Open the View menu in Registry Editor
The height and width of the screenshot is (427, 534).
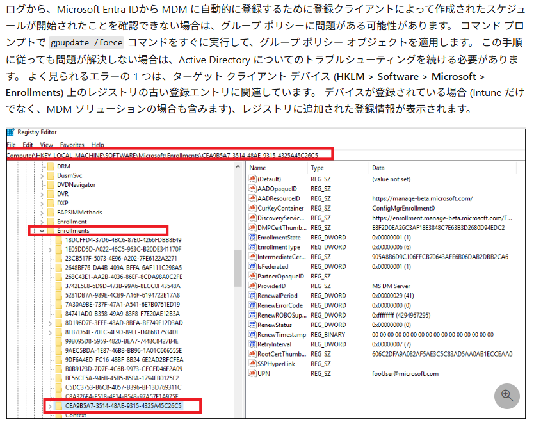(x=46, y=145)
